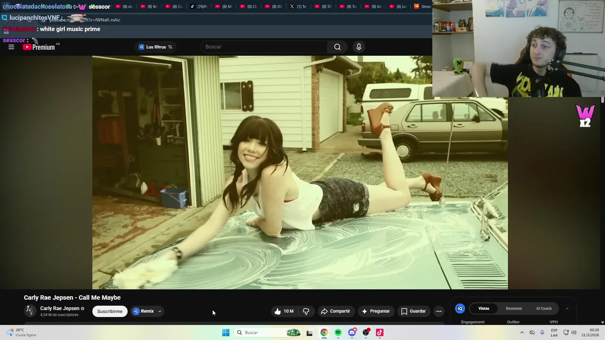This screenshot has width=605, height=340.
Task: Click the Remix button
Action: pyautogui.click(x=144, y=311)
